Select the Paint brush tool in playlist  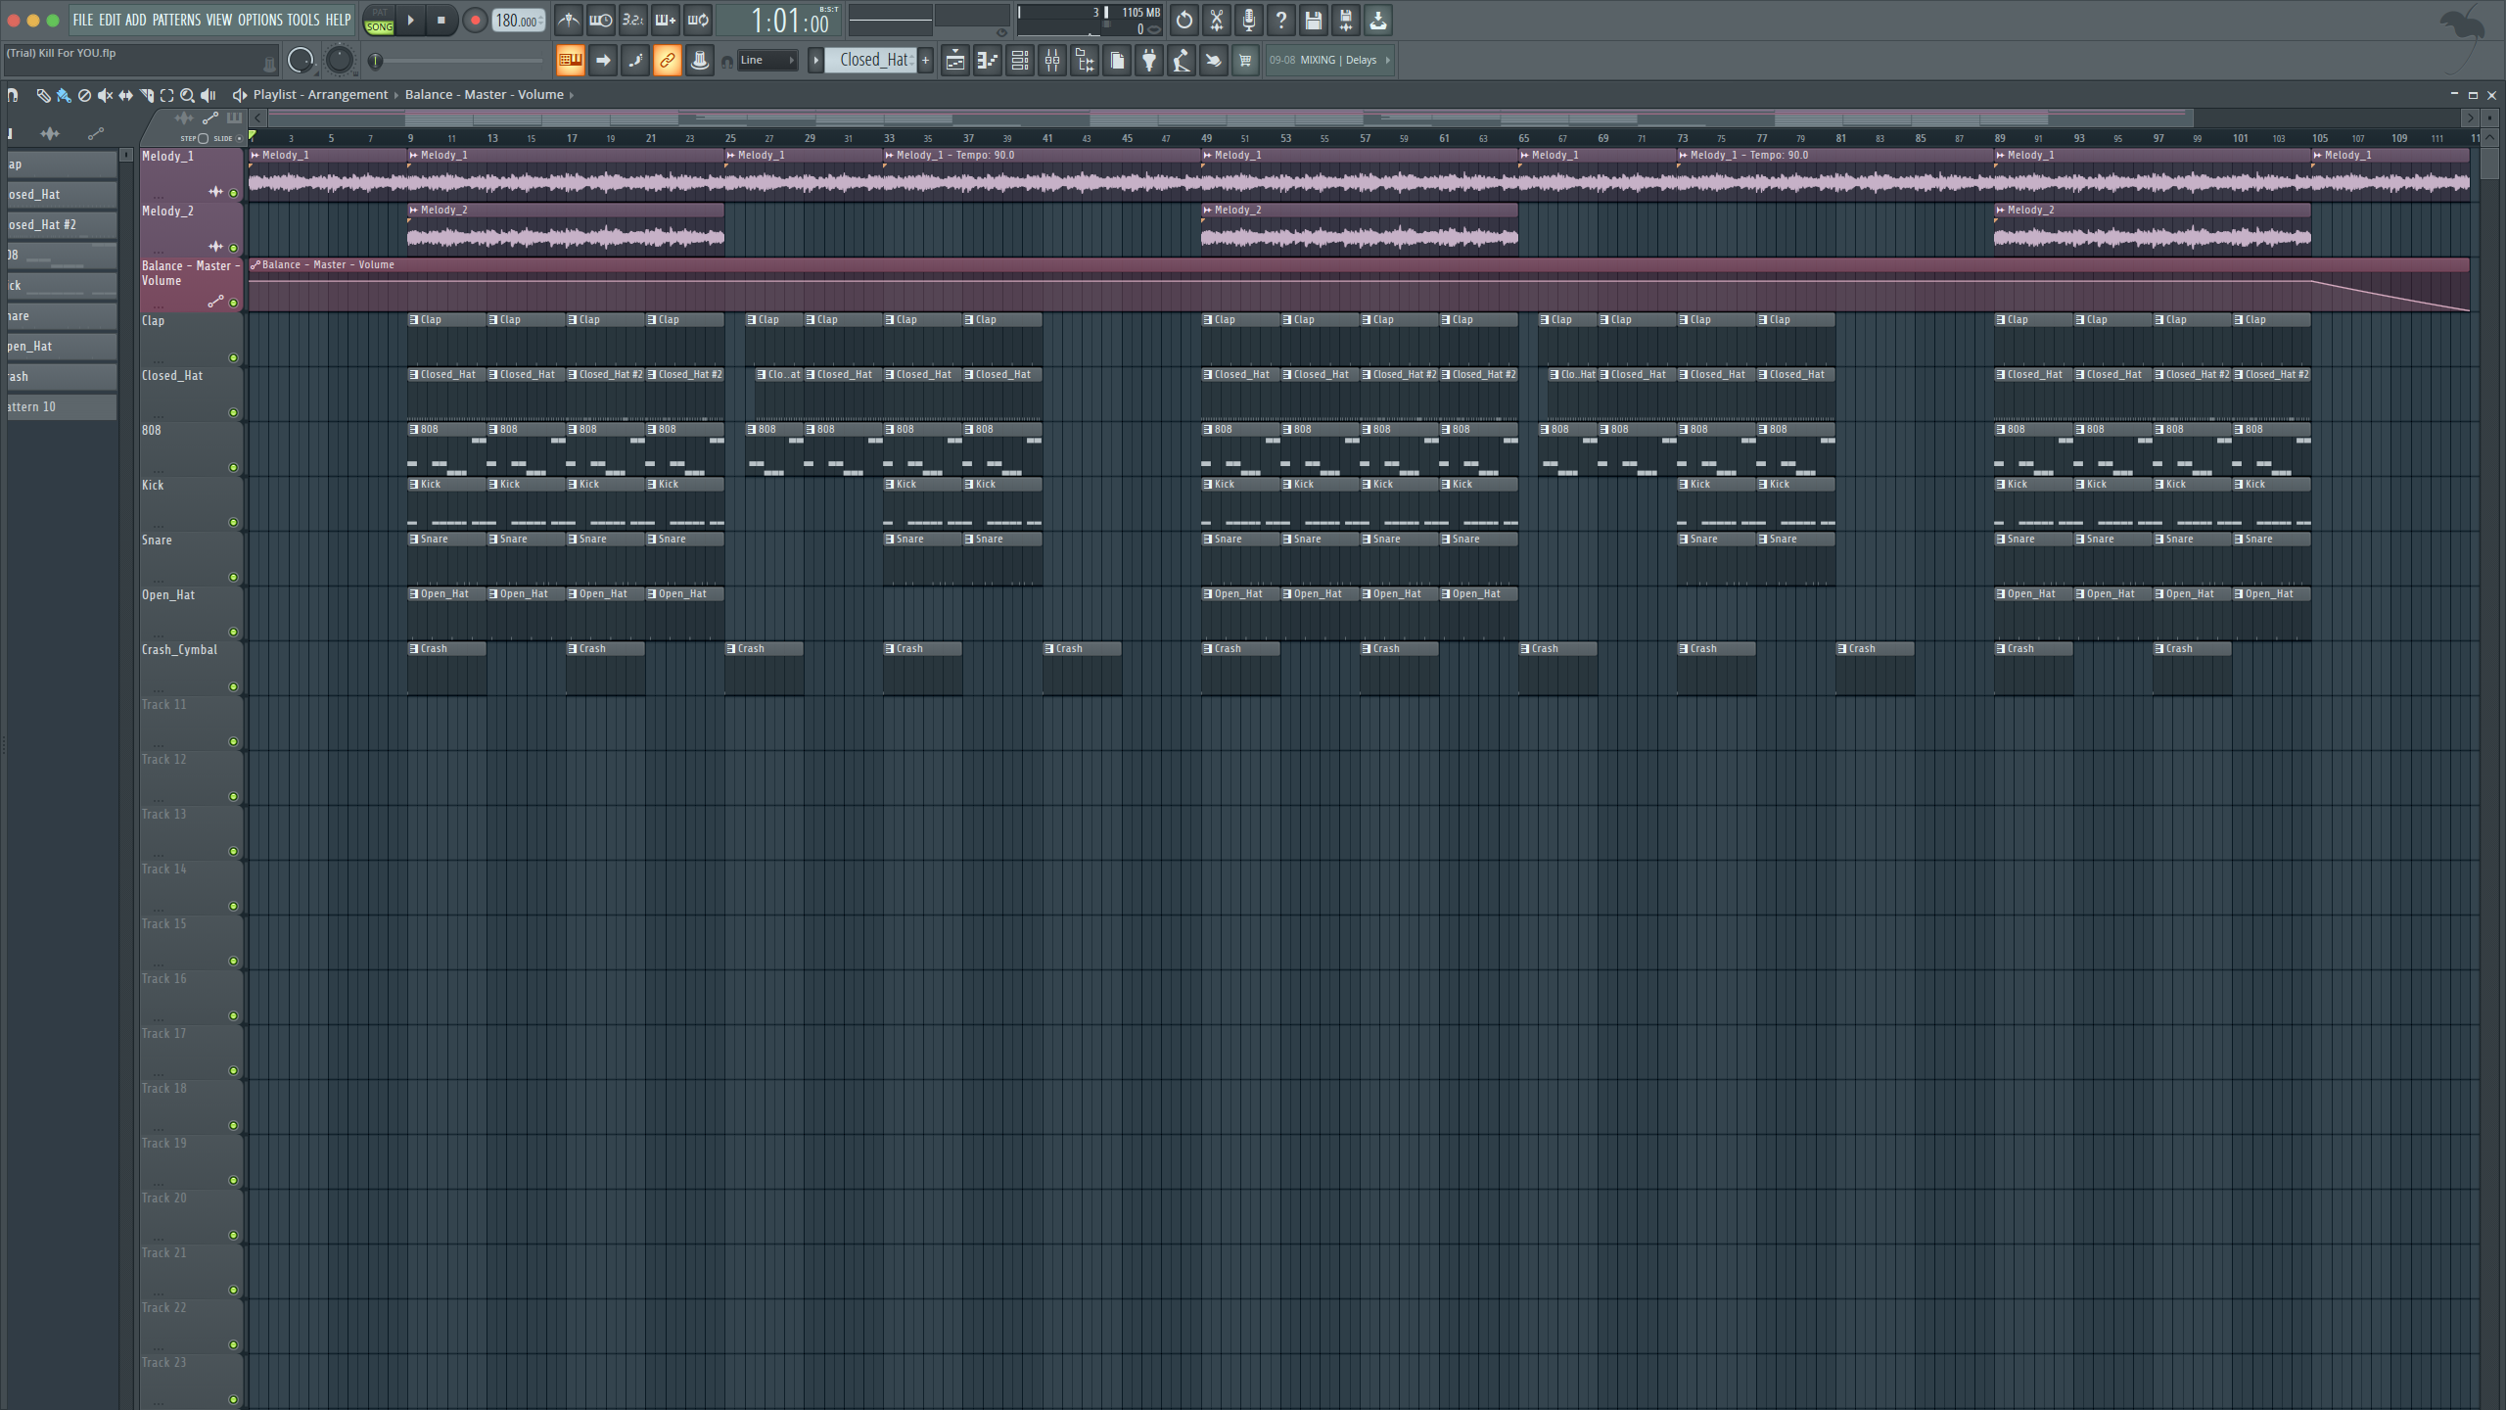(x=64, y=95)
